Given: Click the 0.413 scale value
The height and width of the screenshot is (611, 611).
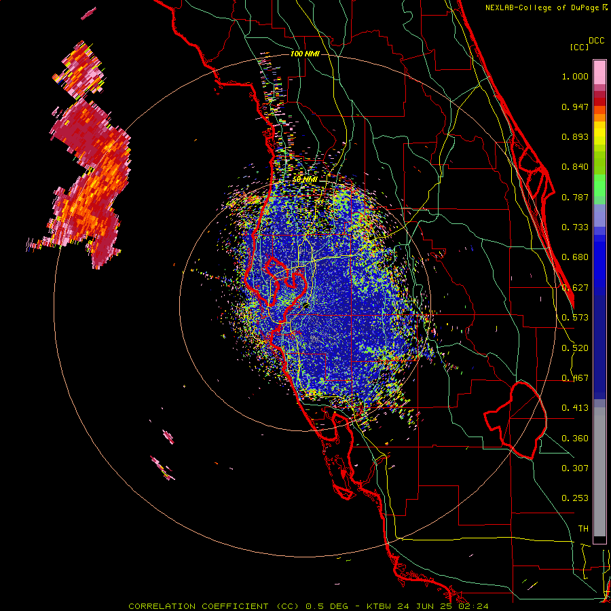Looking at the screenshot, I should click(575, 408).
